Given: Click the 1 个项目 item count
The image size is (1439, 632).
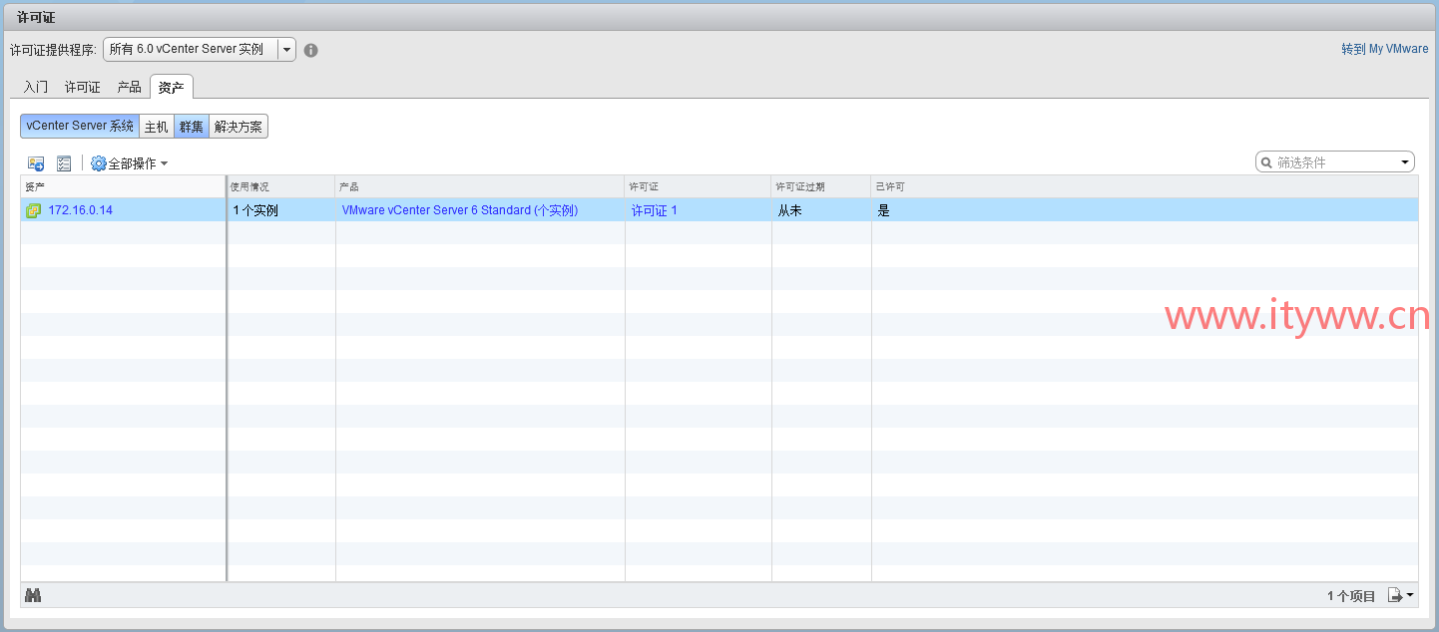Looking at the screenshot, I should pos(1351,596).
